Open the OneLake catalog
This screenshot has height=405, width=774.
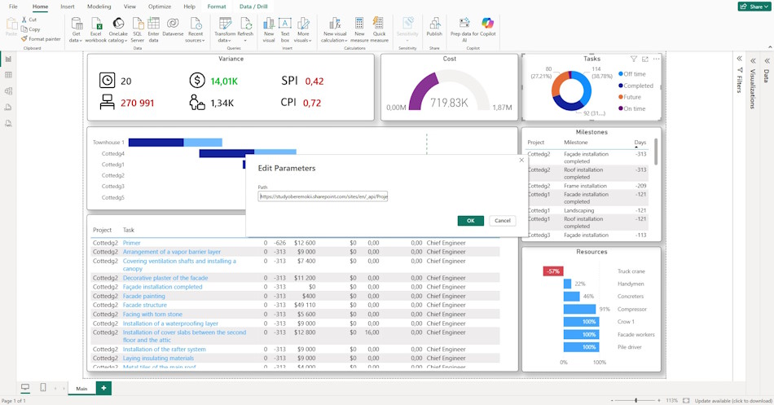(x=118, y=29)
